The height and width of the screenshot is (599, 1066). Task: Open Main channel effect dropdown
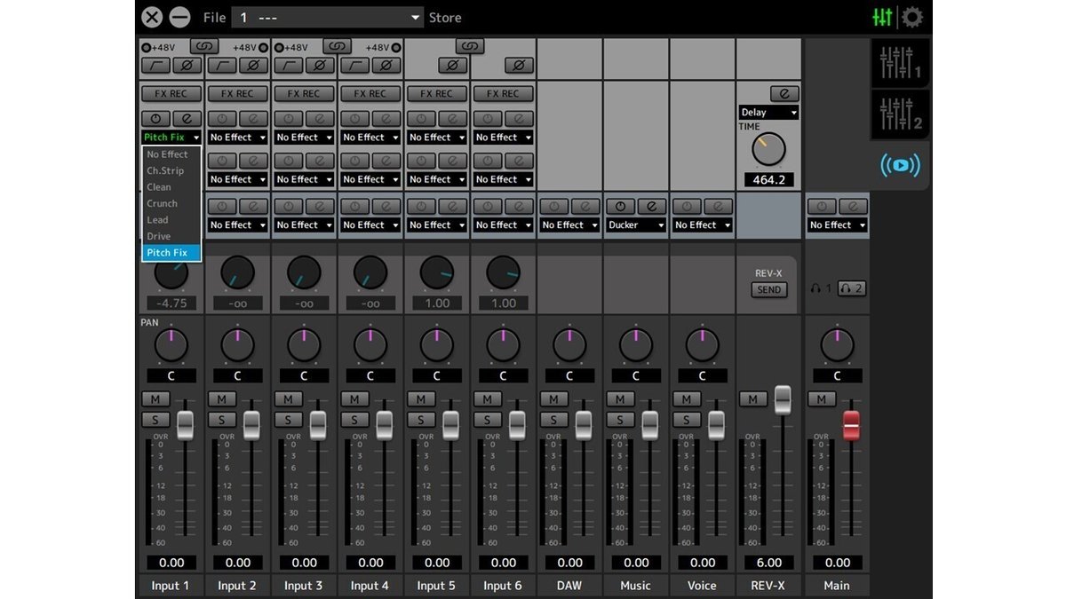pos(837,225)
